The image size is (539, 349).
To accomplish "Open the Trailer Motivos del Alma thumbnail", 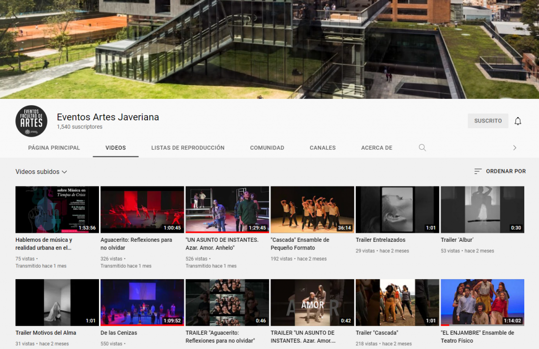I will 57,302.
